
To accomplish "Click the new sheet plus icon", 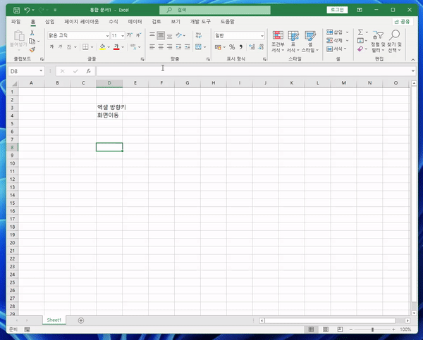I will (x=81, y=320).
